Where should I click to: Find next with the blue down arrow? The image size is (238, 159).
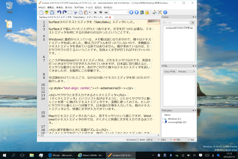[131, 12]
